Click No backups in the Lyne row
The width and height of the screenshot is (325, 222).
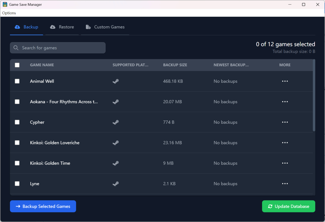(x=225, y=184)
